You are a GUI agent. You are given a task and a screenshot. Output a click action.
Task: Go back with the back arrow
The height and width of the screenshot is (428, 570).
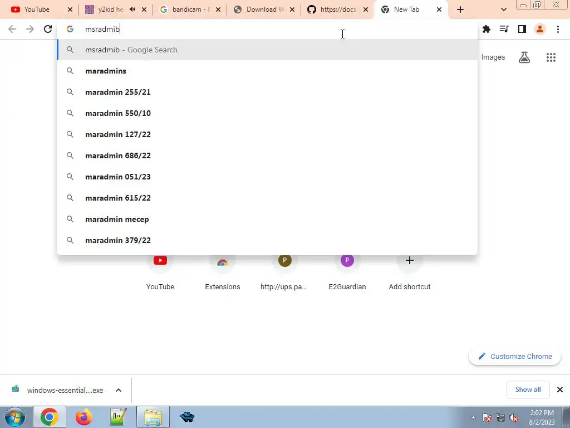pos(12,29)
